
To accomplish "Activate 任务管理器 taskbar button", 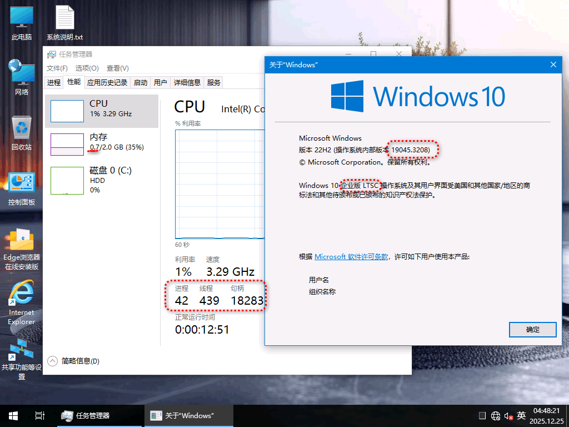I will [x=99, y=416].
